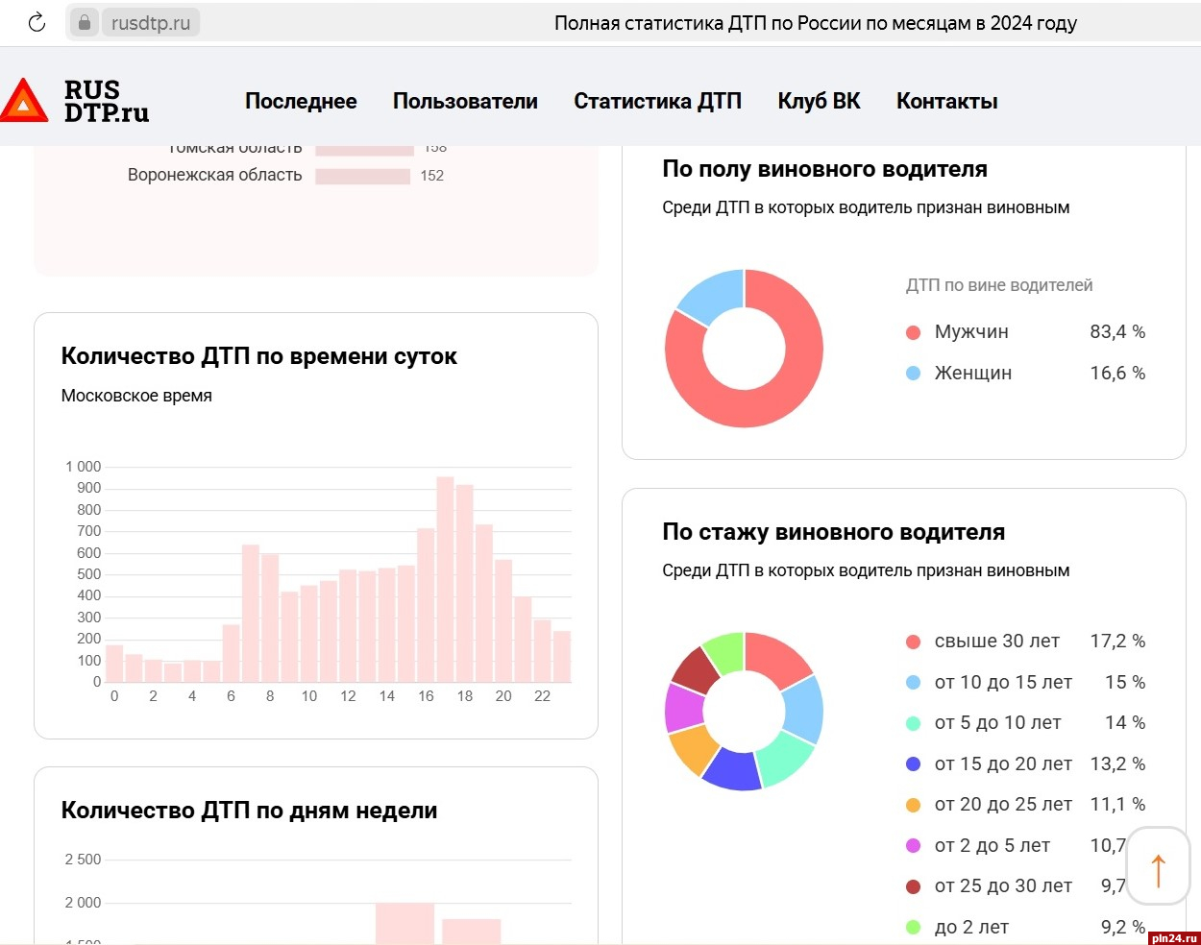
Task: Click the RUS DTP.ru site name text
Action: coord(107,101)
